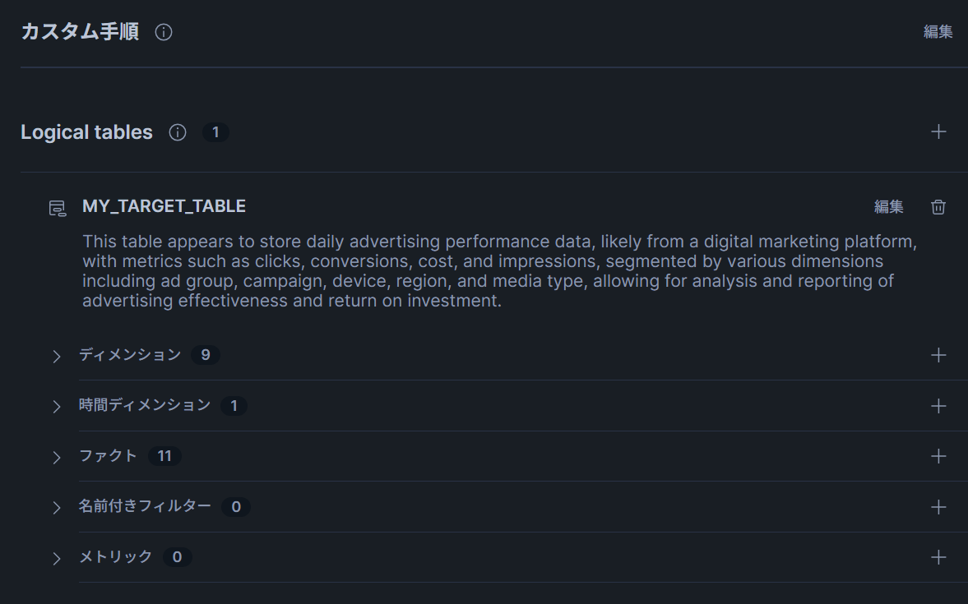Add a new ディメンション entry
The image size is (968, 604).
[x=938, y=355]
